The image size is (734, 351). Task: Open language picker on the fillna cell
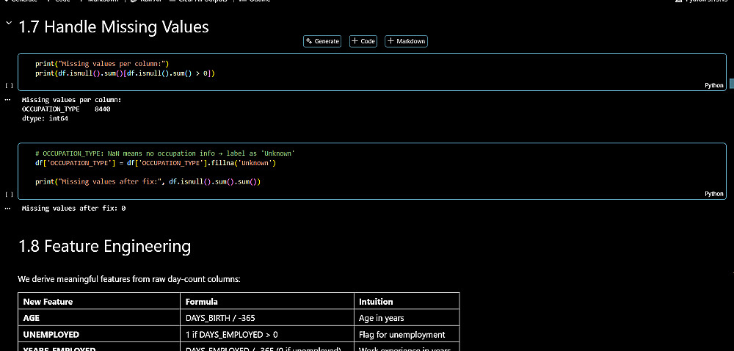[713, 194]
